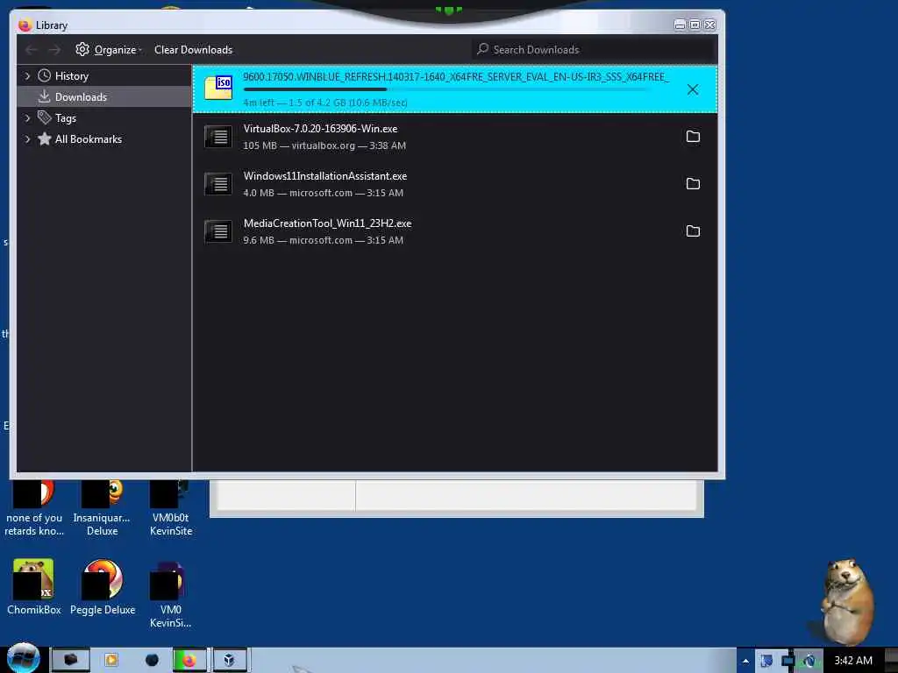Viewport: 898px width, 673px height.
Task: Click the MediaCreationTool file type icon
Action: pyautogui.click(x=218, y=231)
